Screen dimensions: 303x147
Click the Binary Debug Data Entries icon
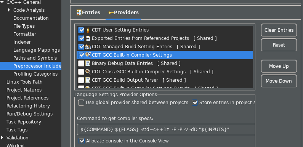click(x=88, y=63)
